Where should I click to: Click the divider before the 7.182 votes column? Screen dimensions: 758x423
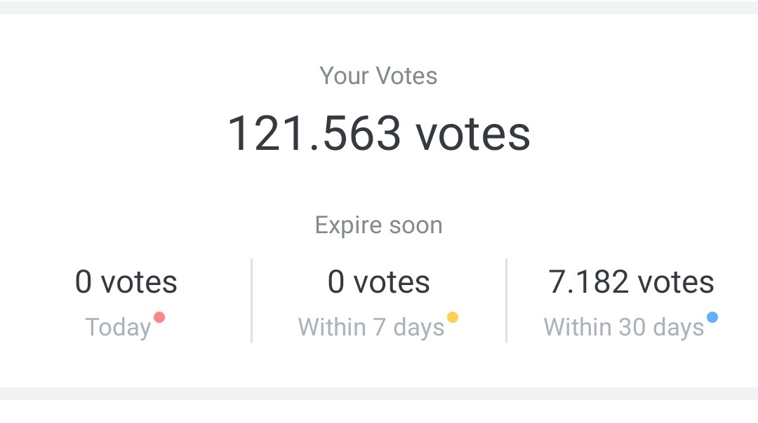506,301
